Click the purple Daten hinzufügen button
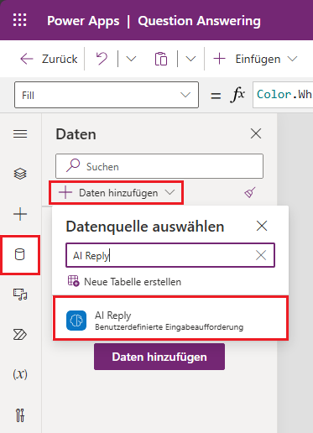313x433 pixels. tap(159, 357)
